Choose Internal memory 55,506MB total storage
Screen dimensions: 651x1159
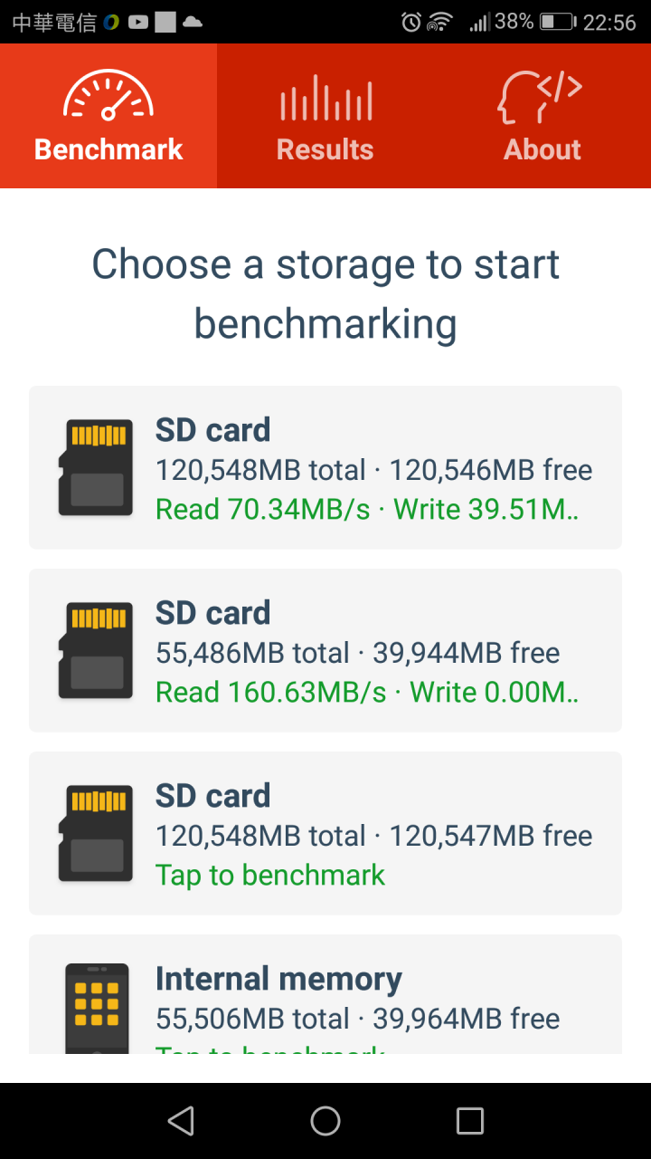325,994
